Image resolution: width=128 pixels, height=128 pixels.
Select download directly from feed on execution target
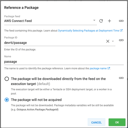click(x=7, y=79)
